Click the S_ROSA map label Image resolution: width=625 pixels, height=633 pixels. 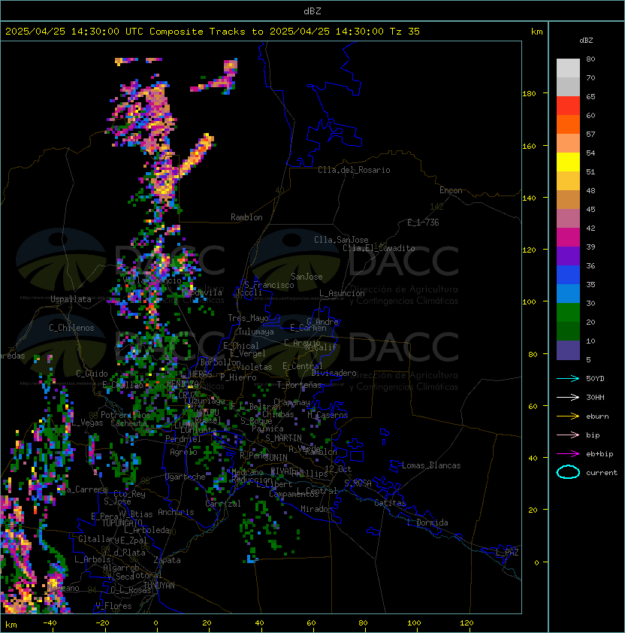pos(358,483)
